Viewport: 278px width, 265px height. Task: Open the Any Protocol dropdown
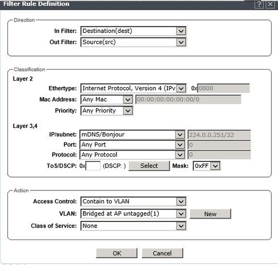pyautogui.click(x=132, y=155)
